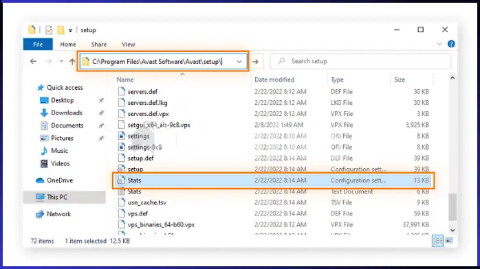Image resolution: width=480 pixels, height=269 pixels.
Task: Open the View ribbon tab
Action: (x=129, y=45)
